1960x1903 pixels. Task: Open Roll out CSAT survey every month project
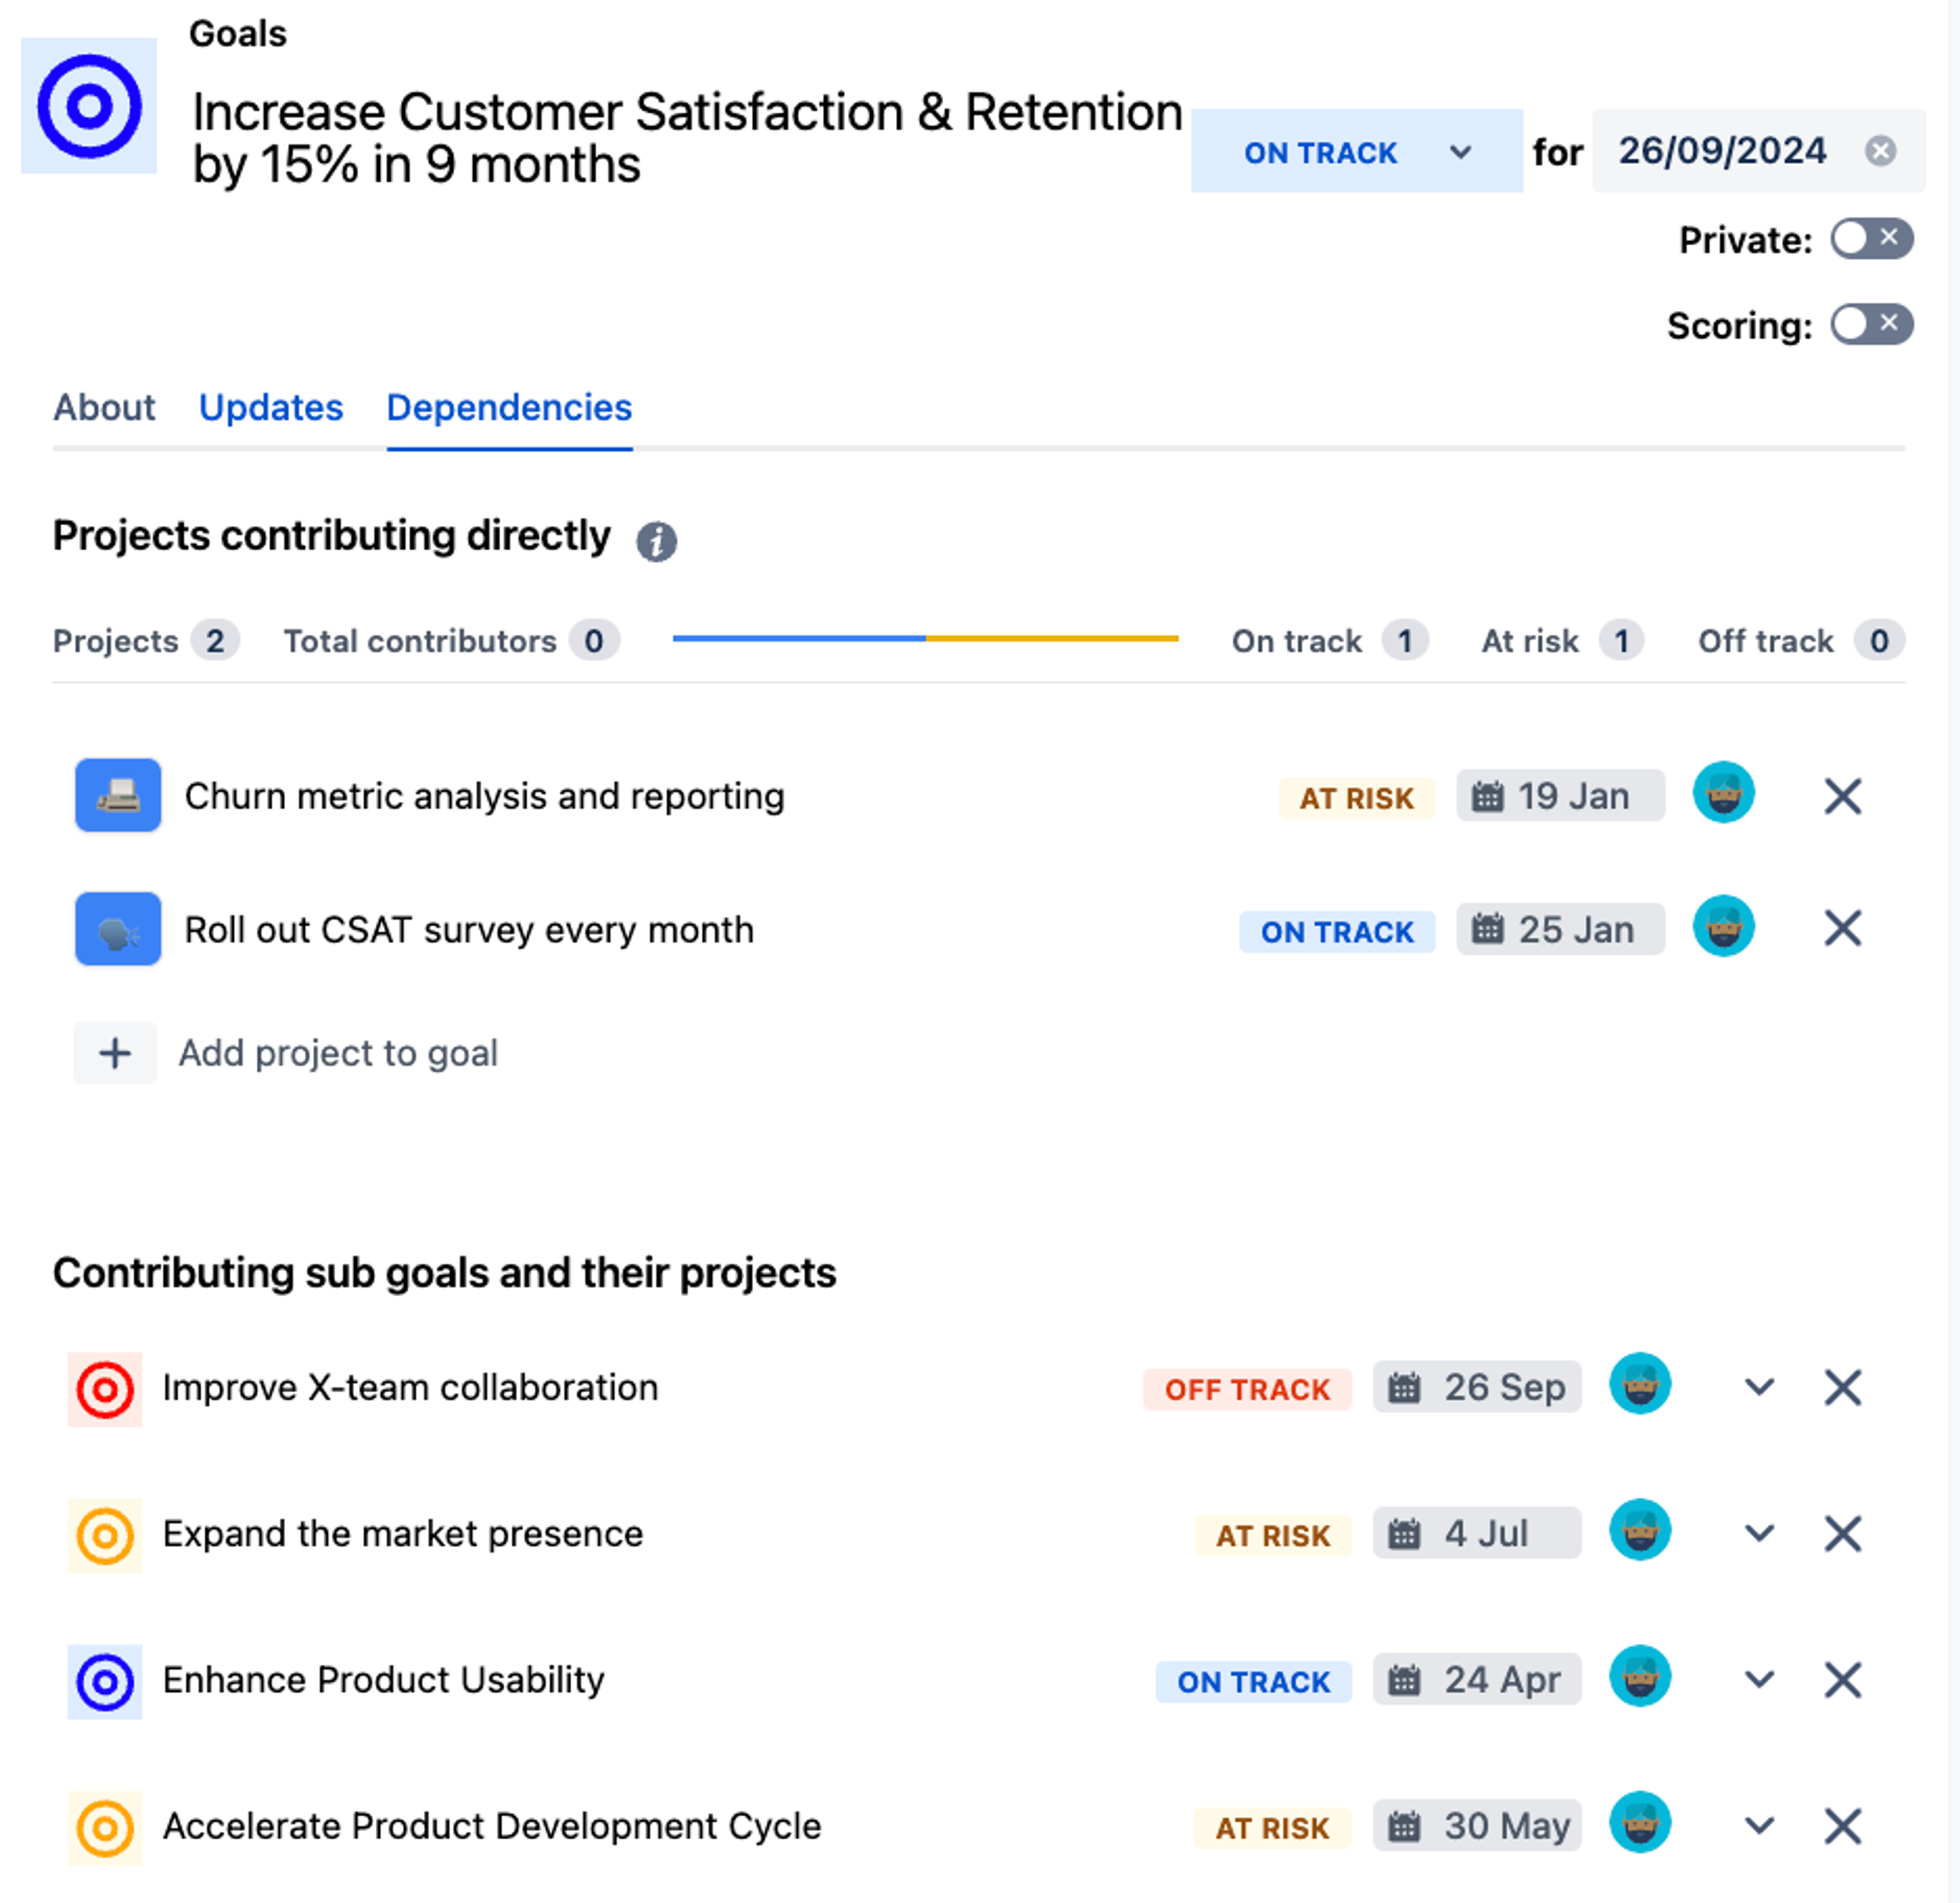(469, 930)
